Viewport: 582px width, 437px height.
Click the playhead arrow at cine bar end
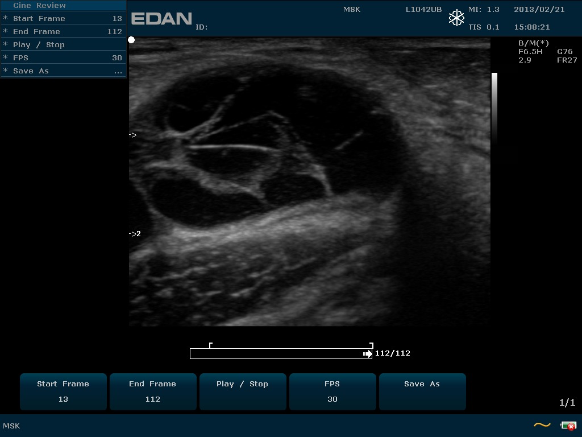(367, 354)
